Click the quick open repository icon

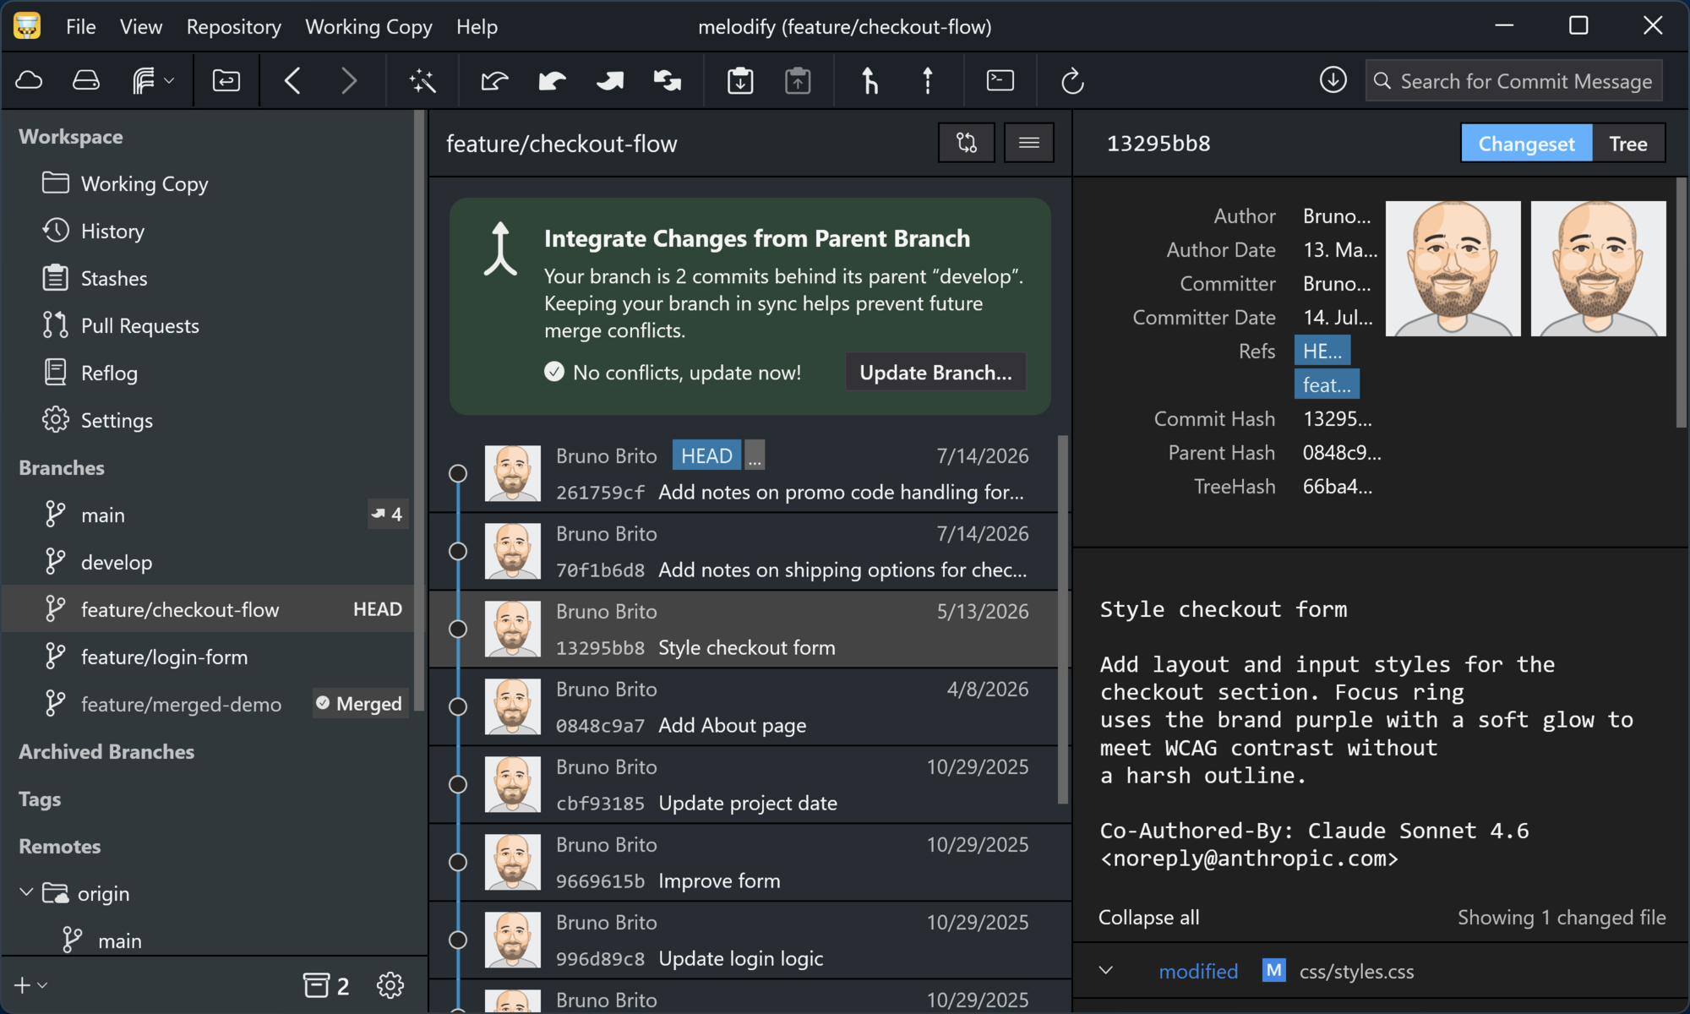226,80
